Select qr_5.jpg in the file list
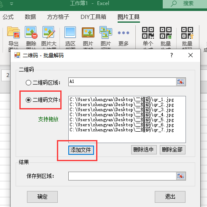Screen dimensions: 207x207 (122, 120)
